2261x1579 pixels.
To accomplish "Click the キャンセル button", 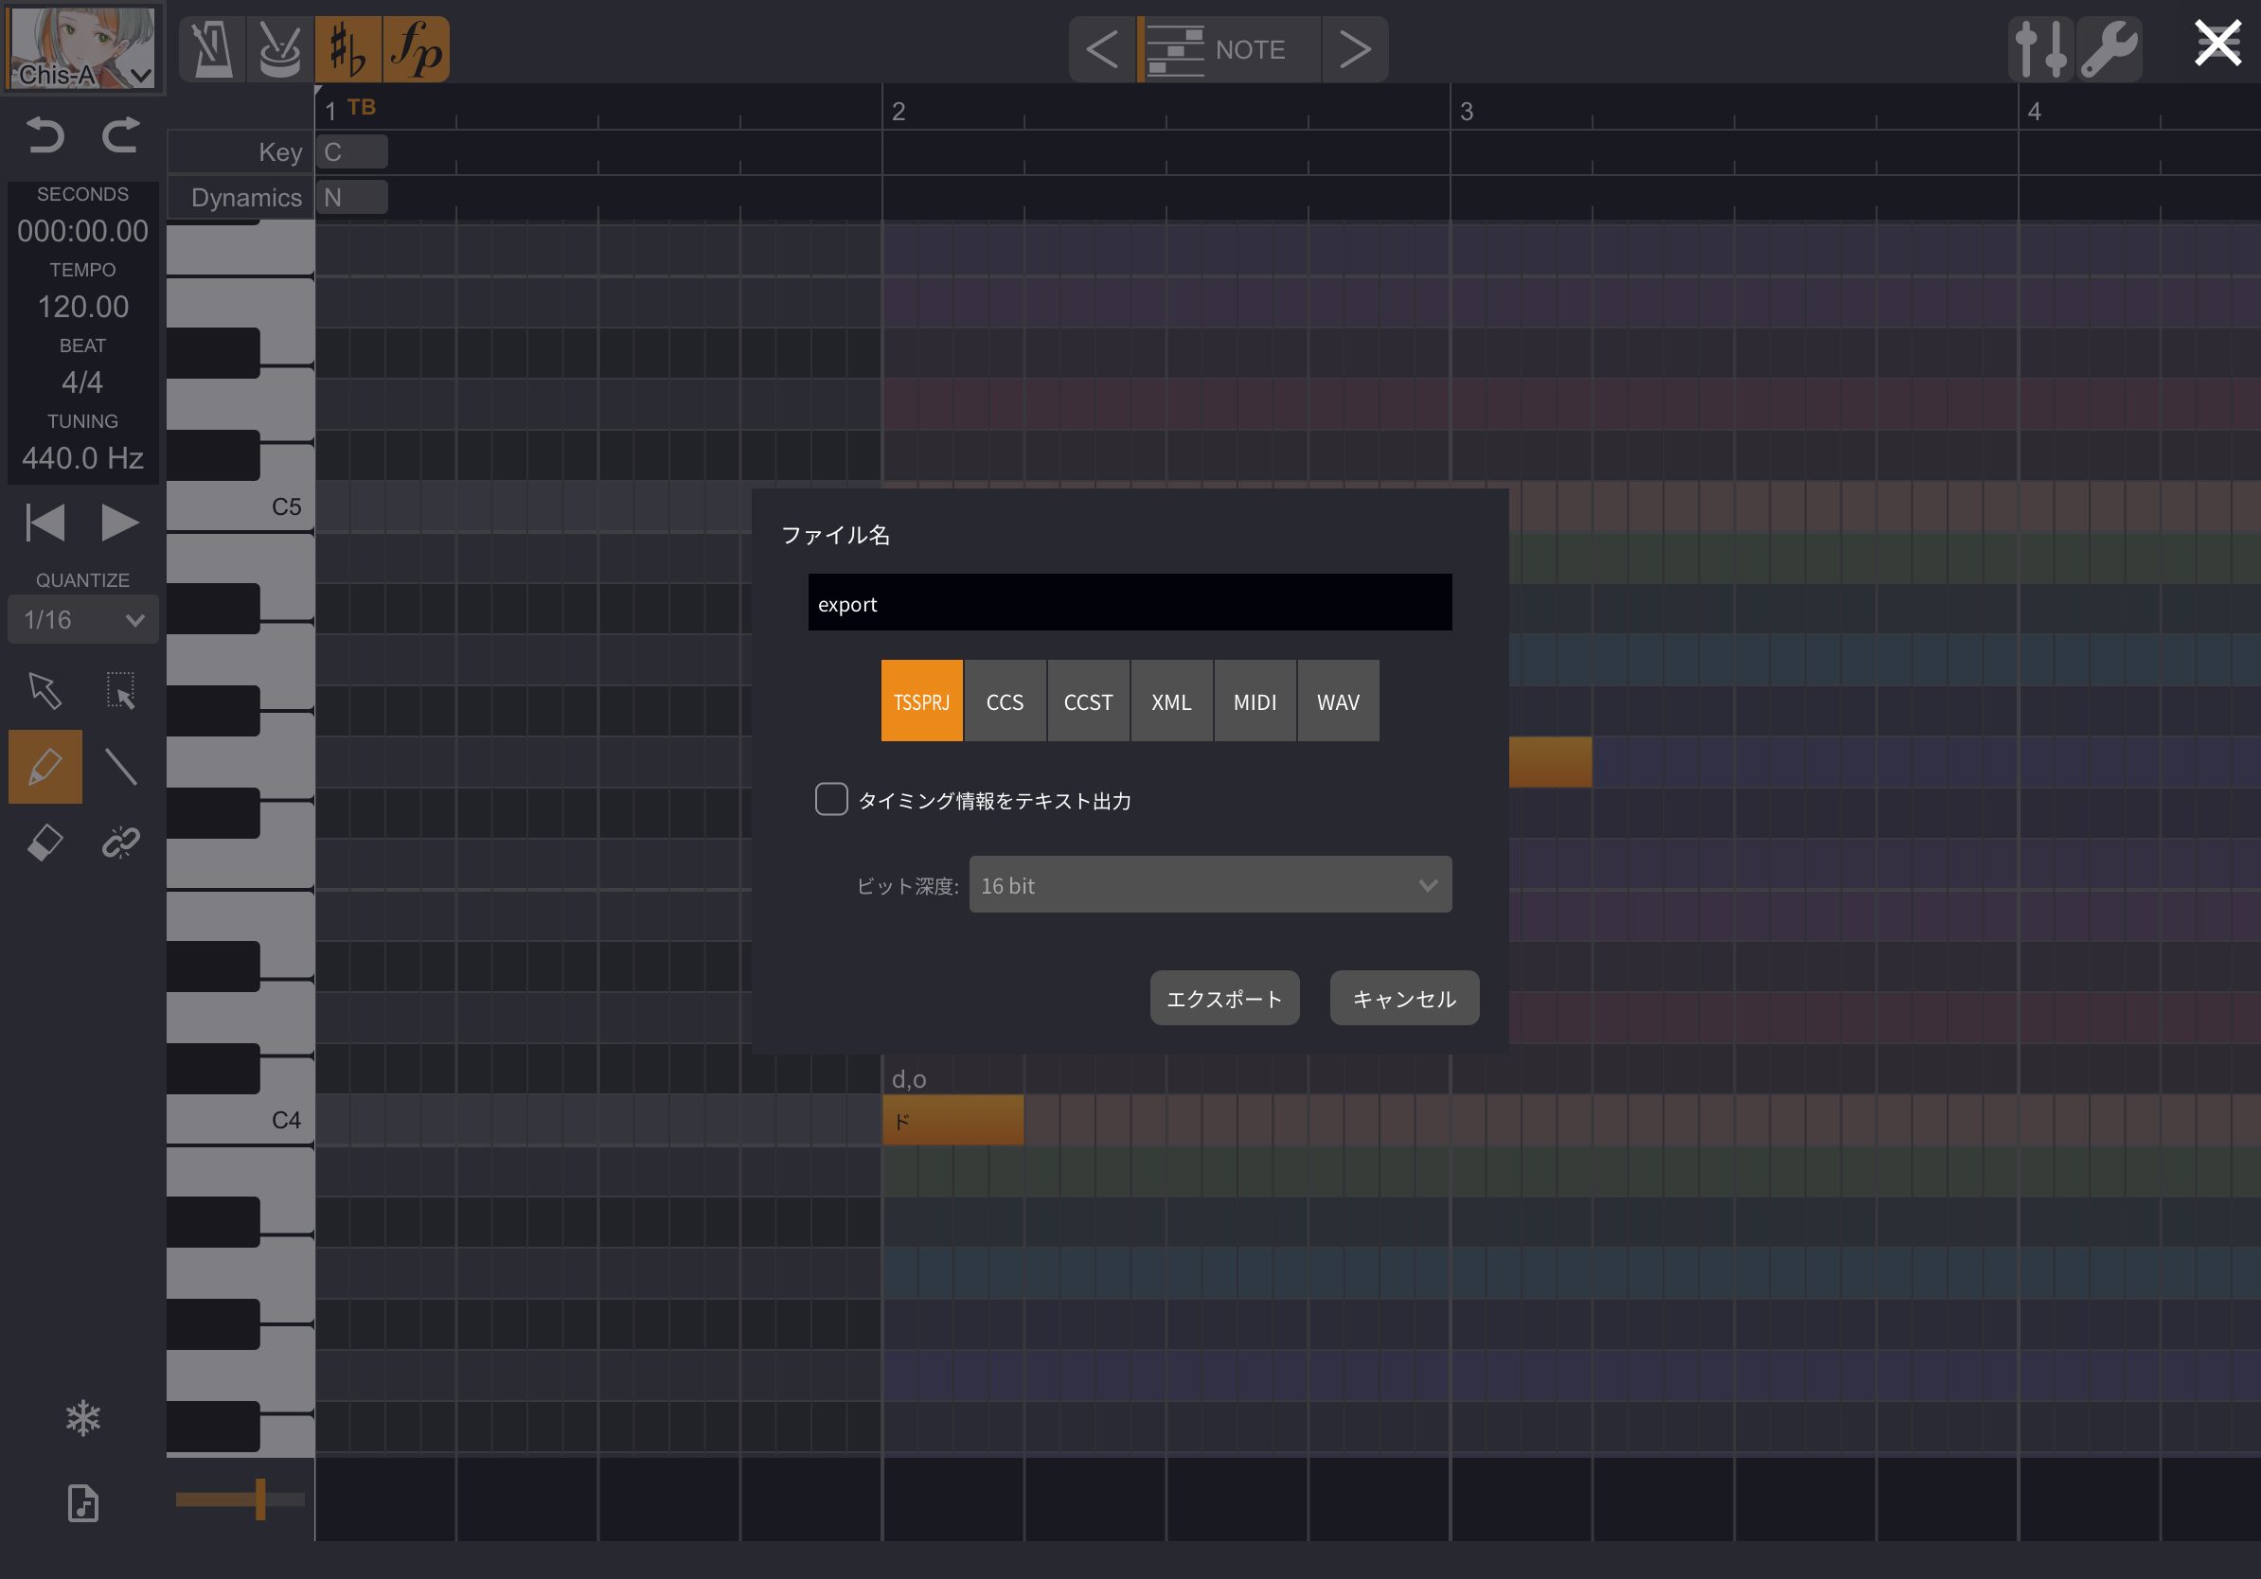I will pos(1404,998).
